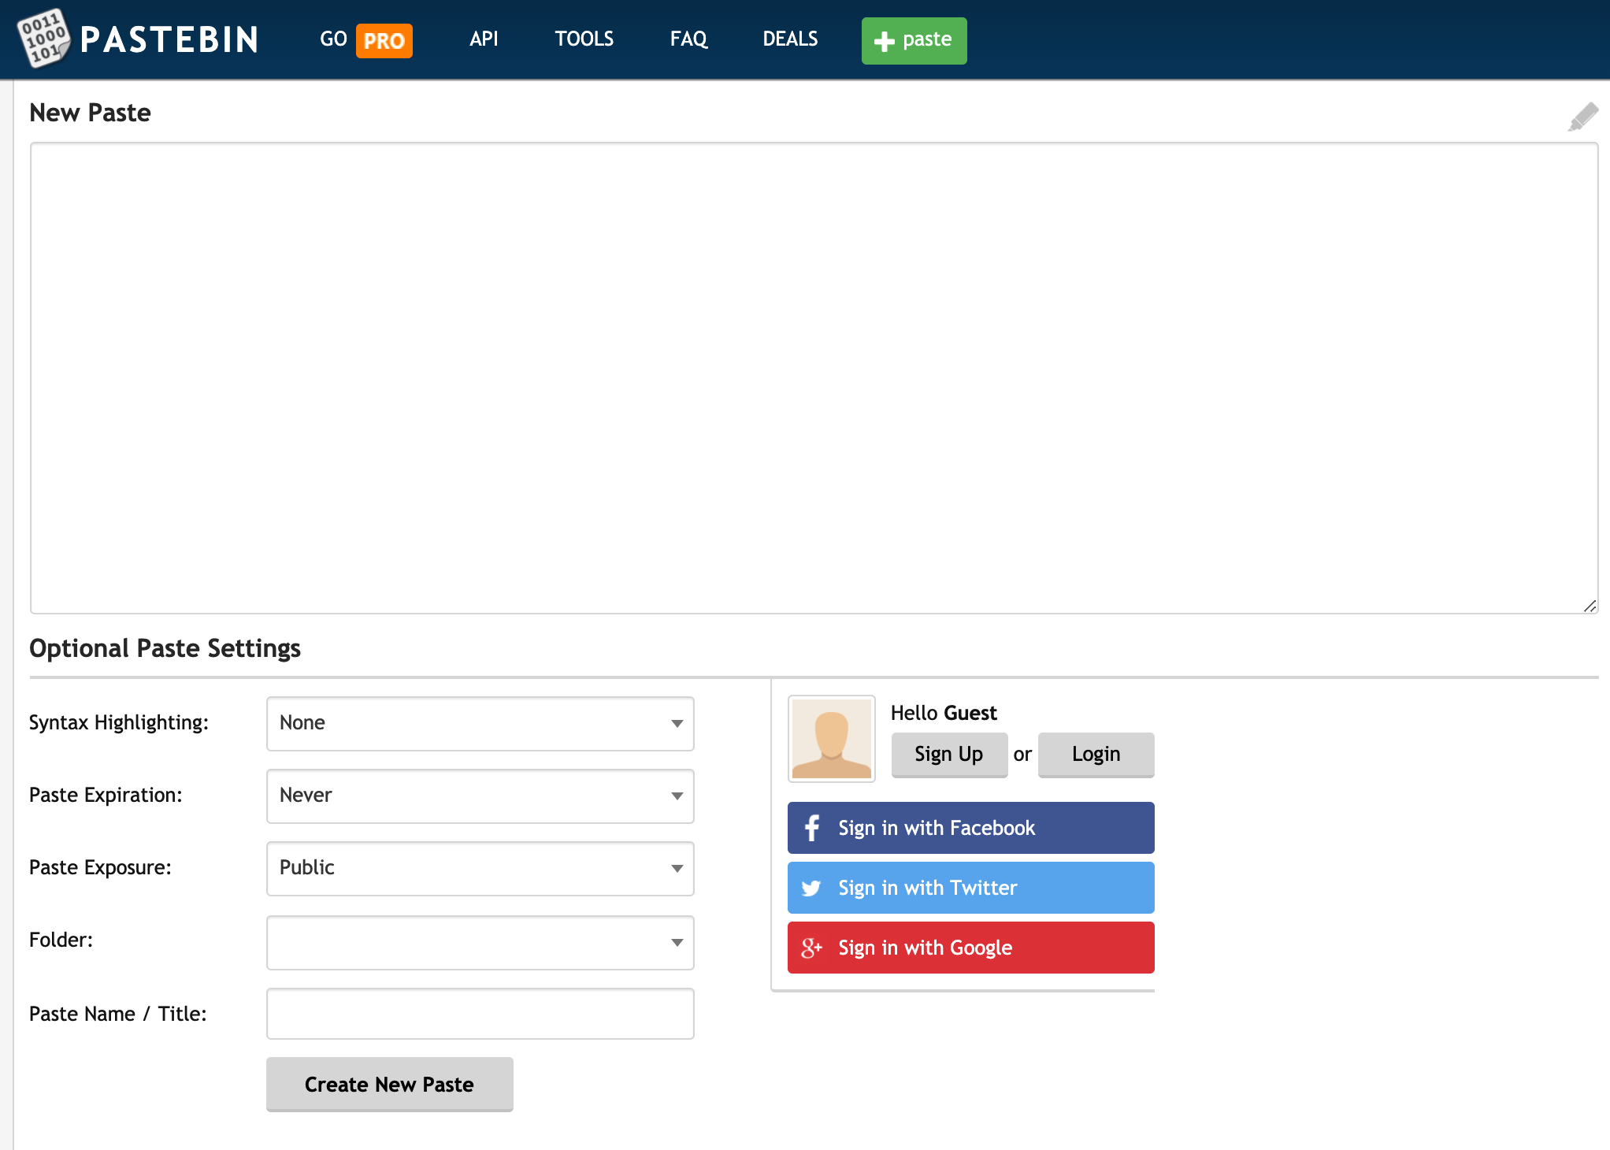Click the Google Plus icon

(811, 948)
